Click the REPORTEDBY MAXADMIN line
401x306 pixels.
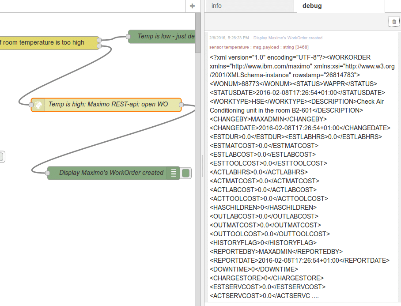(276, 252)
